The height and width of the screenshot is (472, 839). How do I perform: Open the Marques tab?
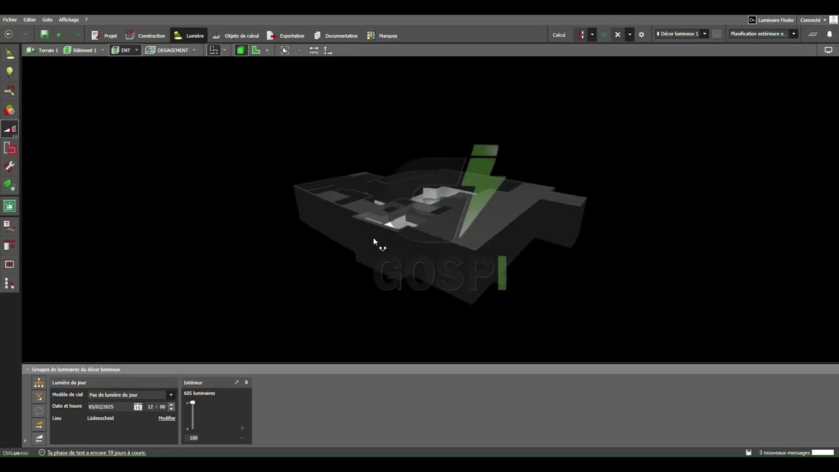click(382, 35)
